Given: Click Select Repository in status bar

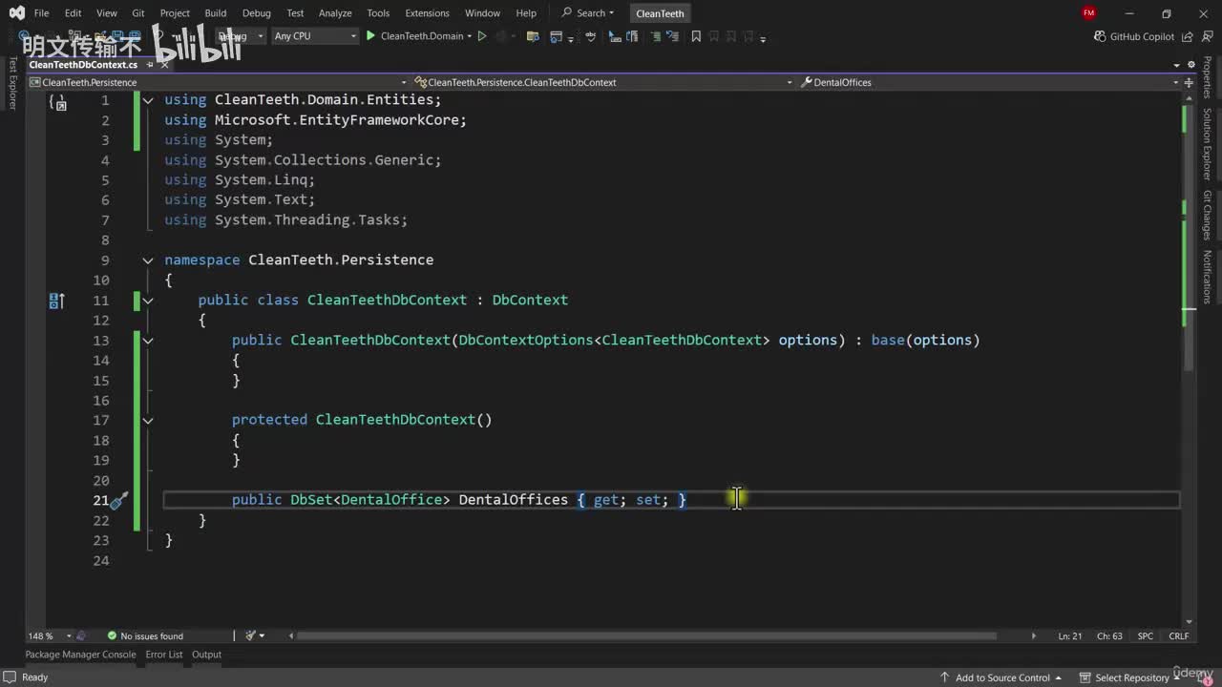Looking at the screenshot, I should [1131, 677].
